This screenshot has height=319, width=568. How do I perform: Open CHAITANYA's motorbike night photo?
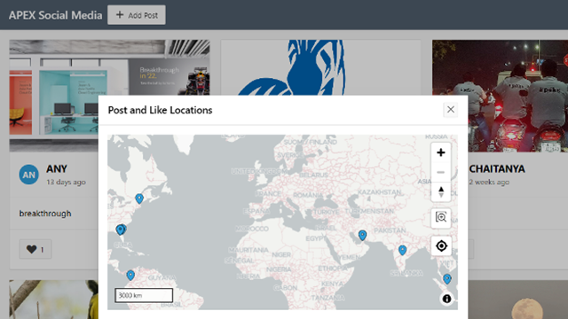517,96
